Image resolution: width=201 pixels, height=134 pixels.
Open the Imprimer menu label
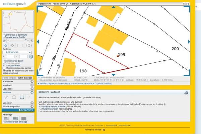pyautogui.click(x=7, y=85)
